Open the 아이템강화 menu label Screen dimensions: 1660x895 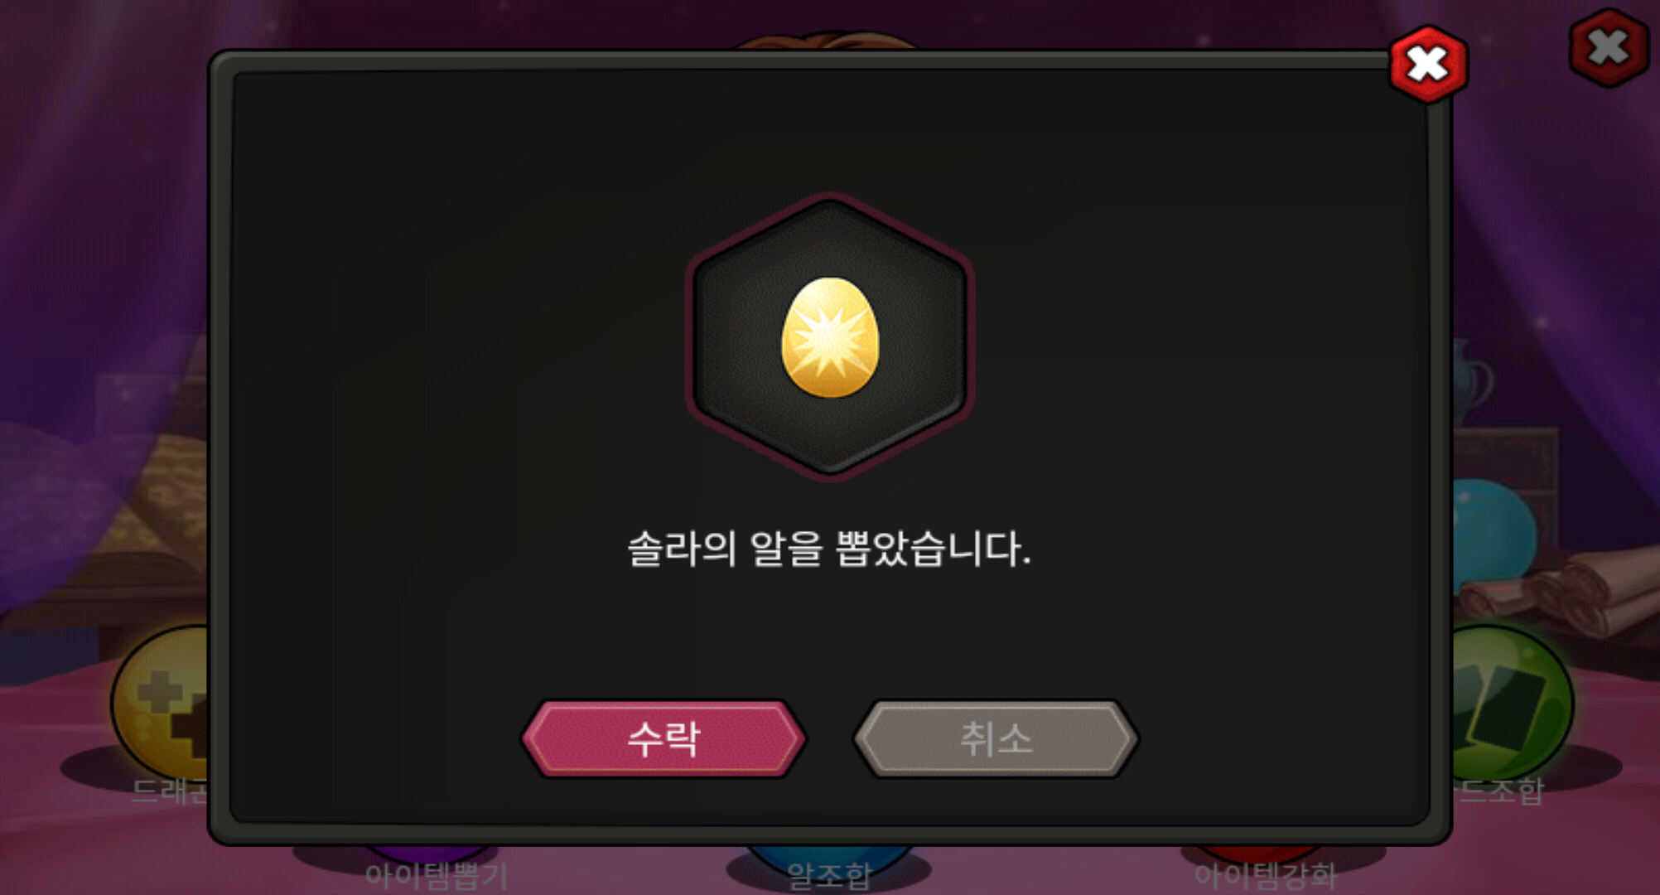point(1265,875)
